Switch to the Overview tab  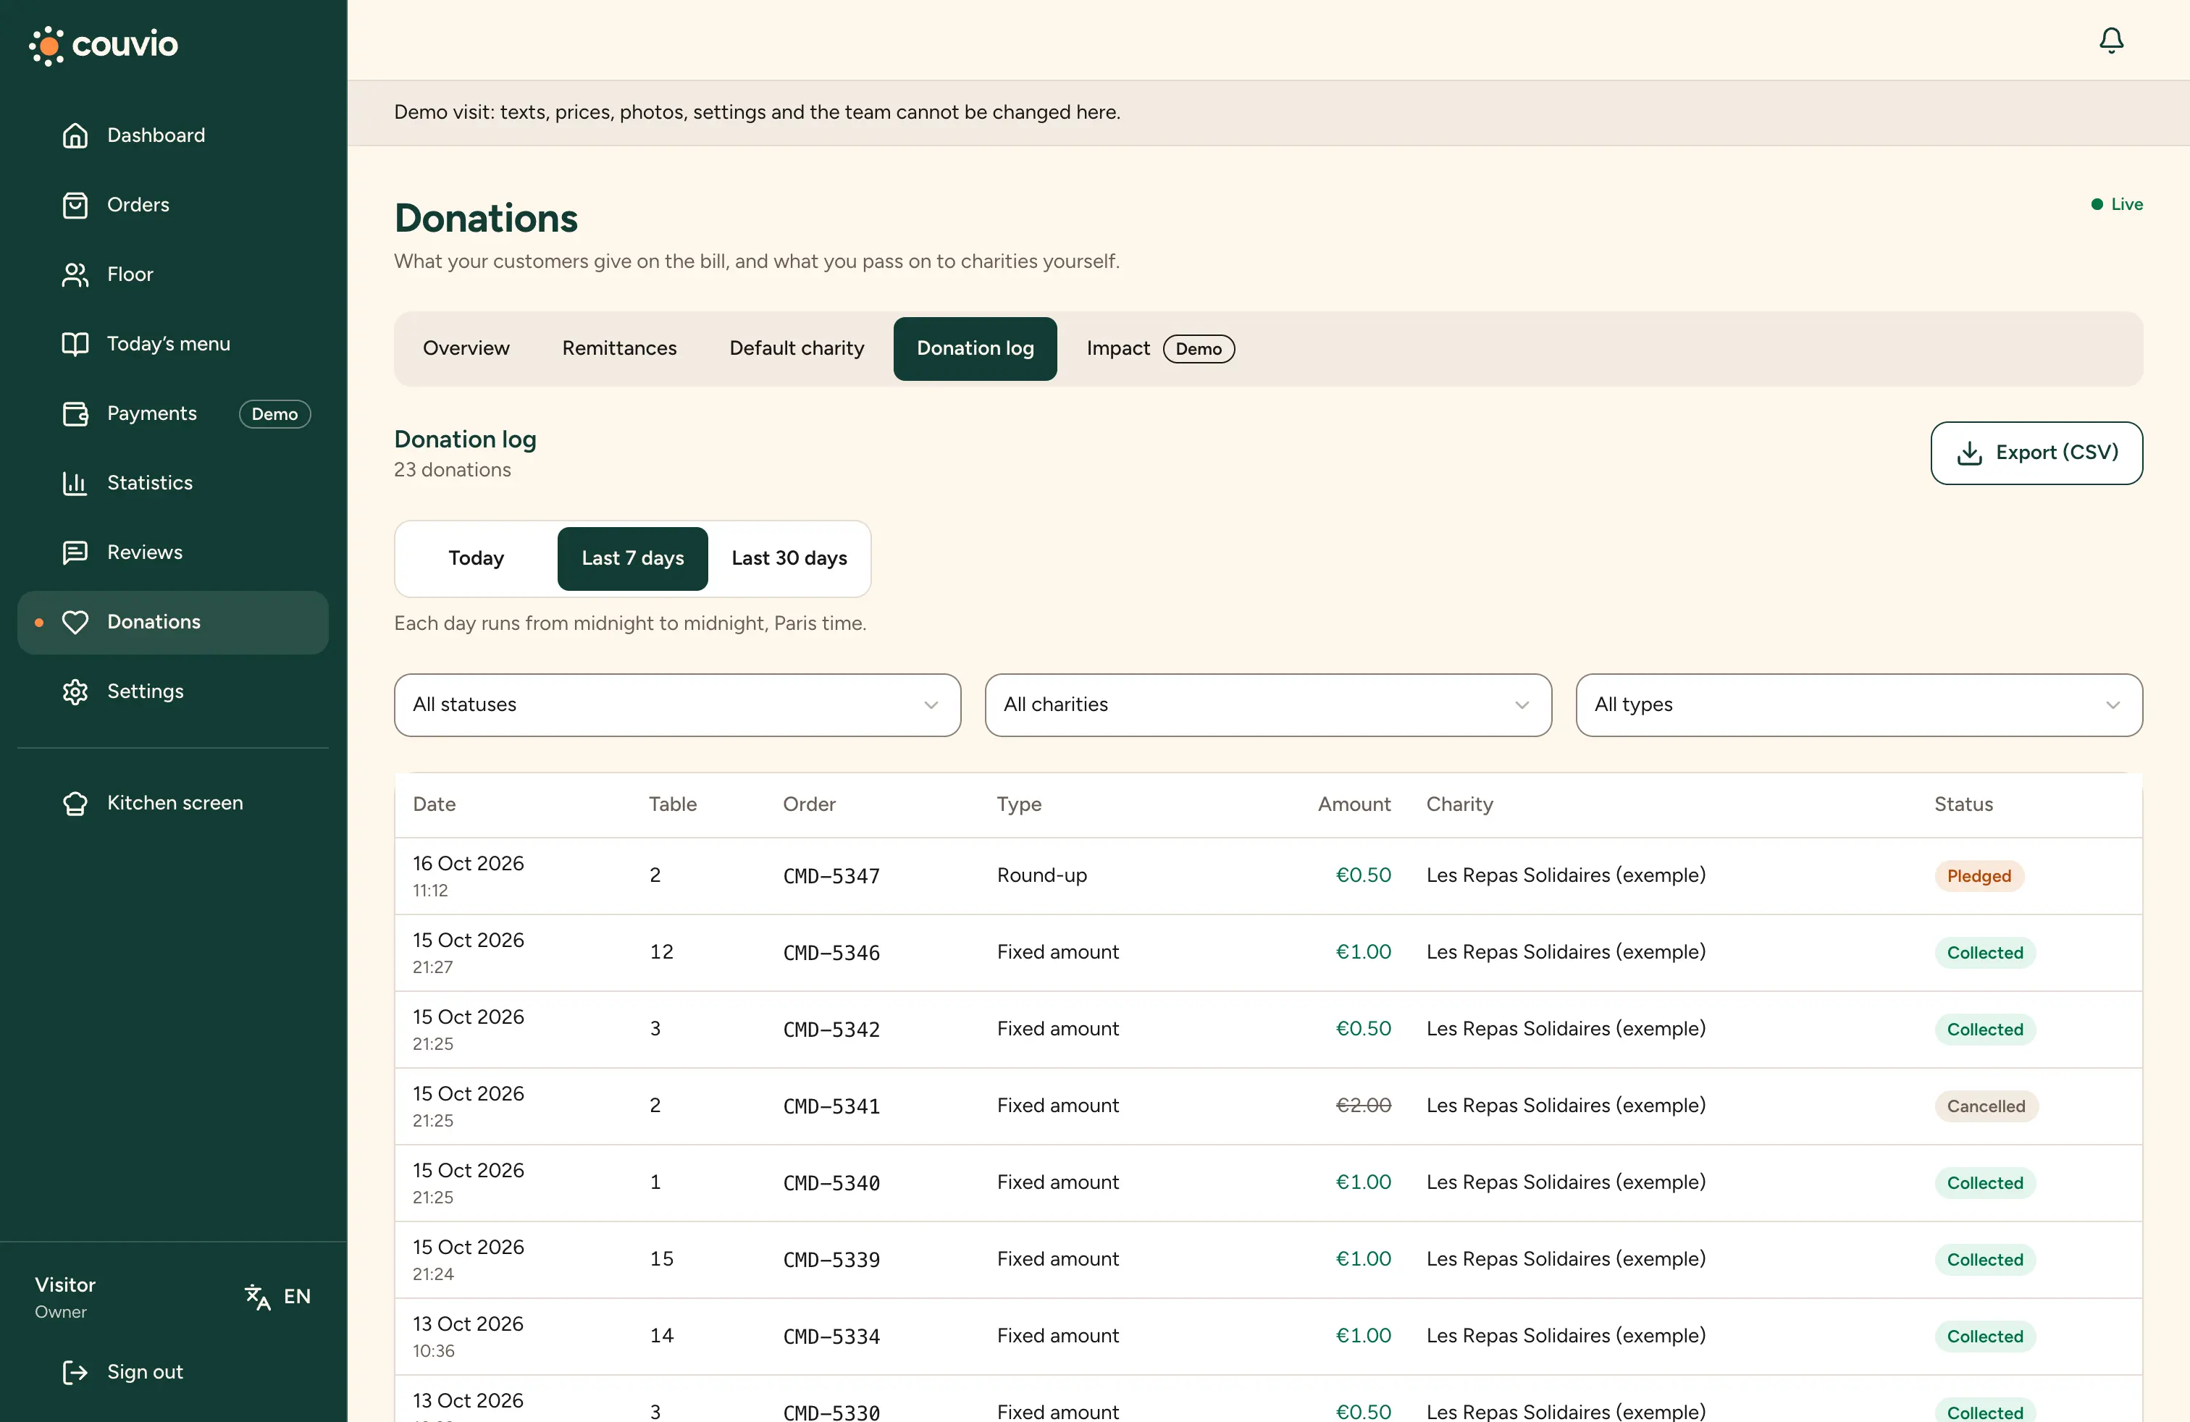coord(466,348)
